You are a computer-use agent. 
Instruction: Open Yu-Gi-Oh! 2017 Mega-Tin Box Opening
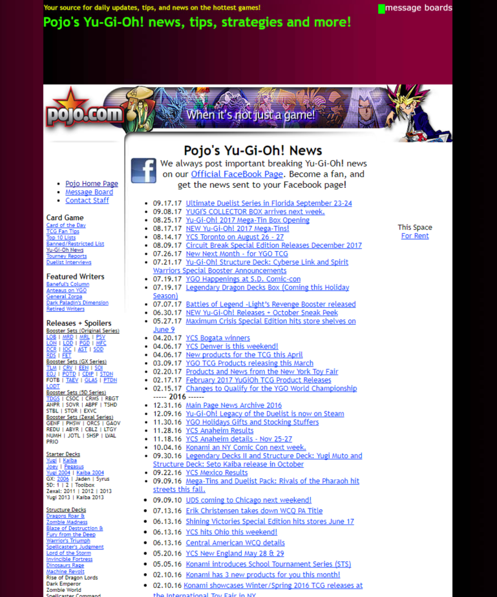coord(248,219)
